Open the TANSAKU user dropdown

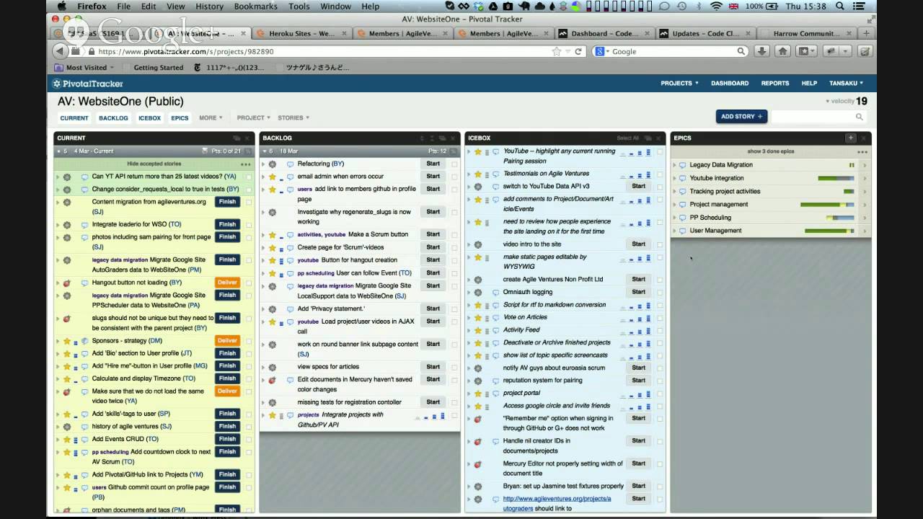tap(846, 84)
